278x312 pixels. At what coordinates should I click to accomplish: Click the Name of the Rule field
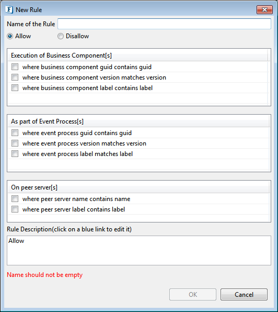tap(164, 24)
